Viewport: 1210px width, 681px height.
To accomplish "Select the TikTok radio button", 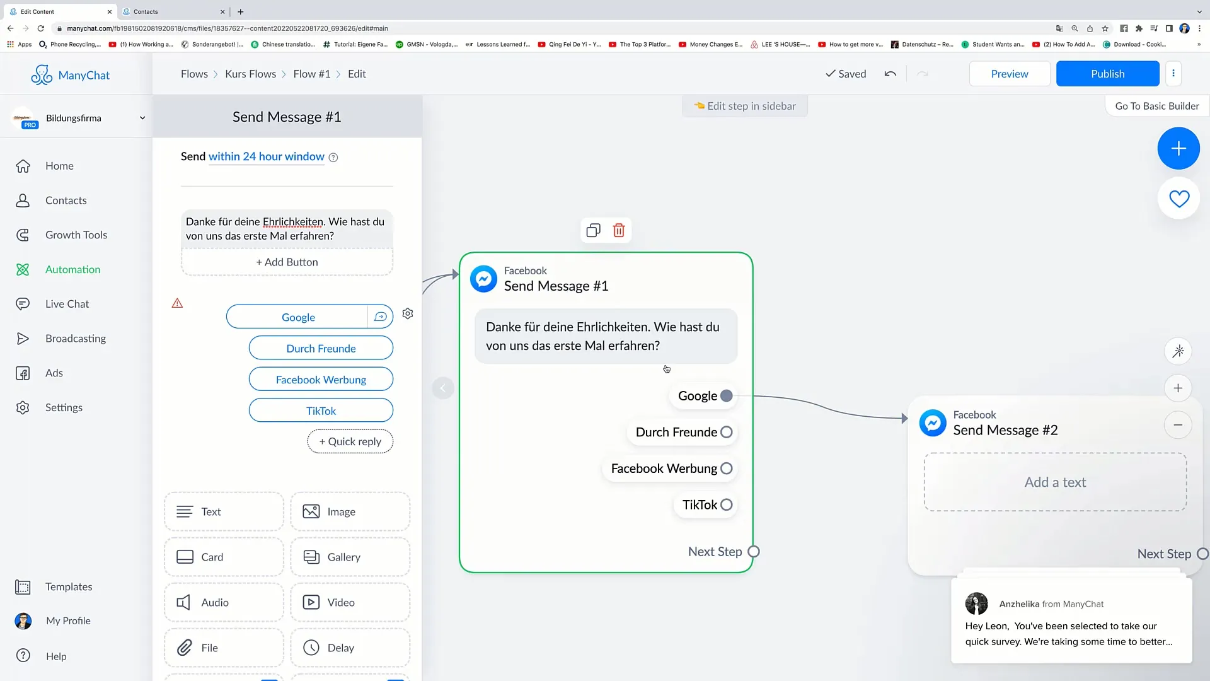I will point(728,504).
